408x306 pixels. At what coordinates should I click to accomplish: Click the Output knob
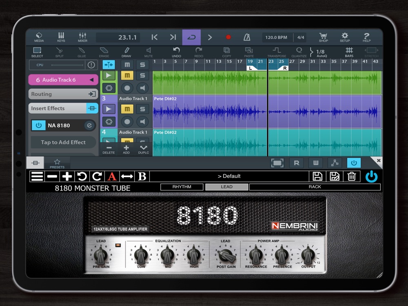coord(308,255)
